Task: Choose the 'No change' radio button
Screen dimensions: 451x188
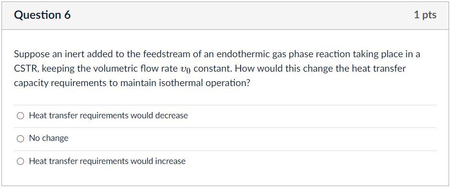Action: 20,138
